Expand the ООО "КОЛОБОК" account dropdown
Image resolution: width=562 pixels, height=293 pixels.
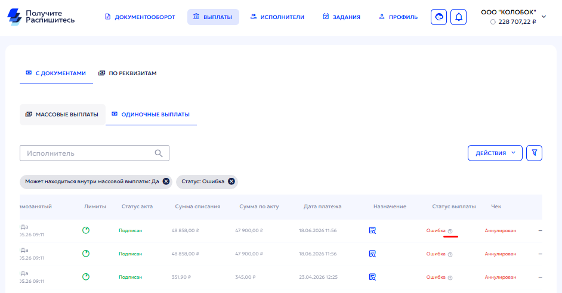pyautogui.click(x=544, y=17)
